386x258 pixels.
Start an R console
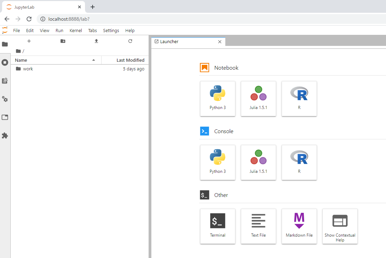299,162
